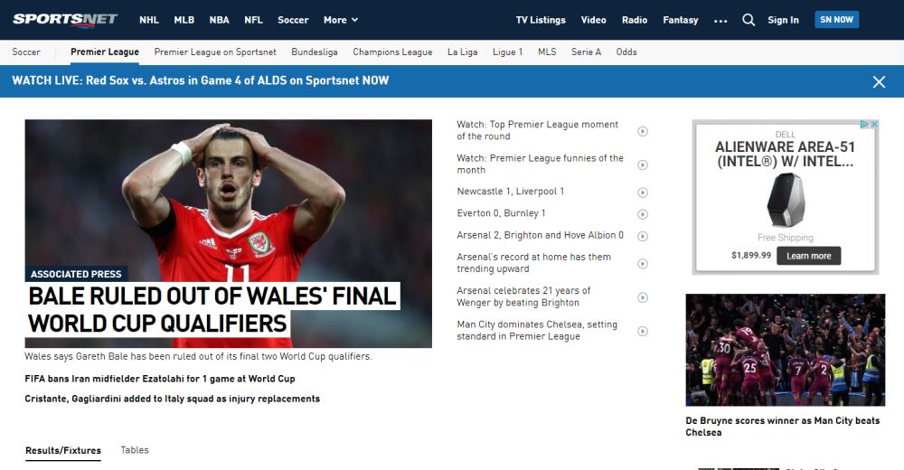
Task: Play icon next to Newcastle 1, Liverpool 1
Action: tap(642, 193)
